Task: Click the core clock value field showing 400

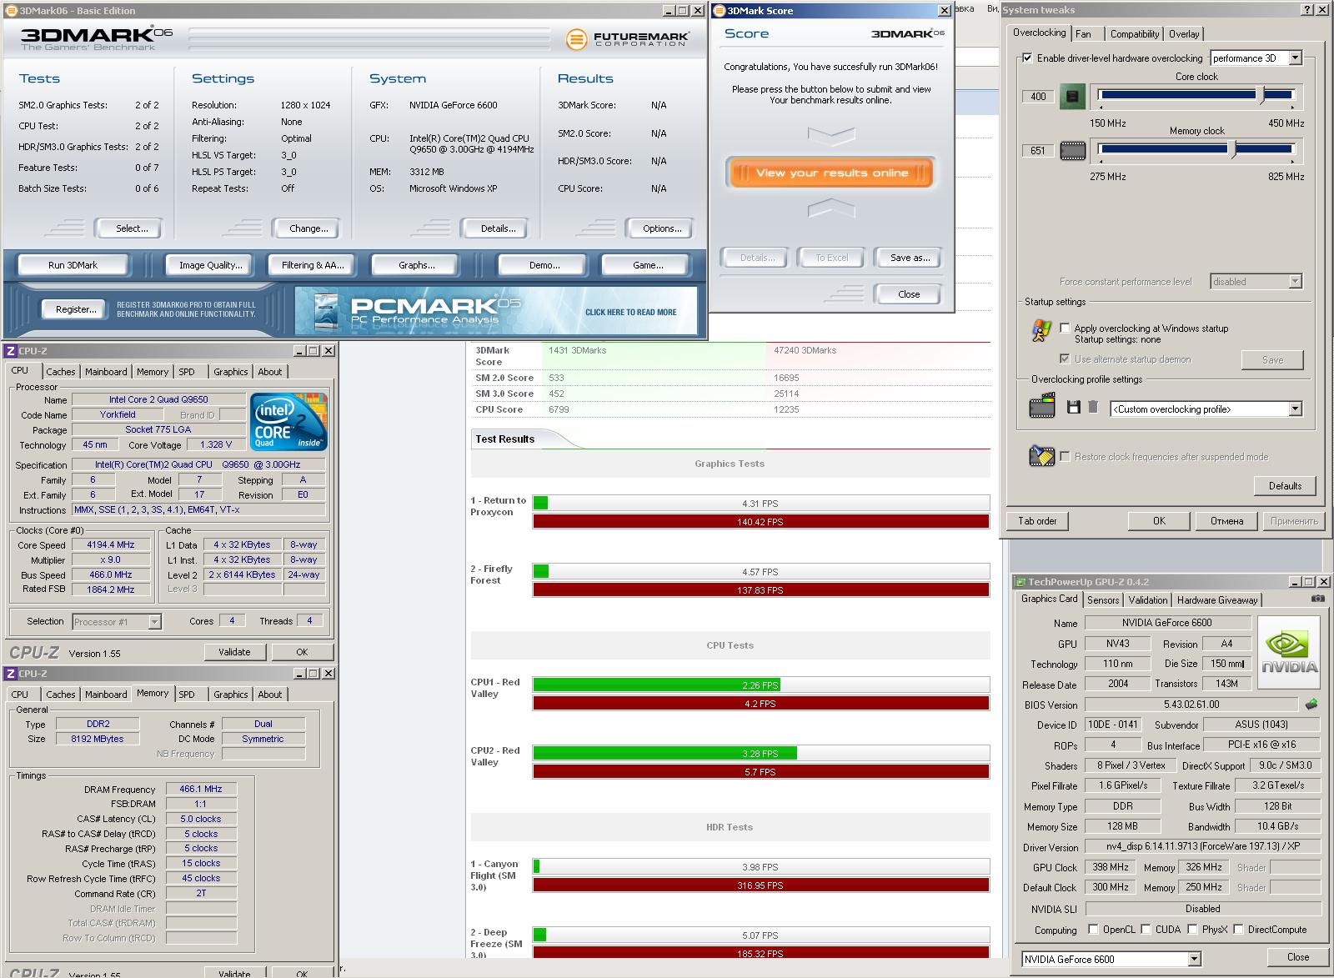Action: click(1038, 97)
